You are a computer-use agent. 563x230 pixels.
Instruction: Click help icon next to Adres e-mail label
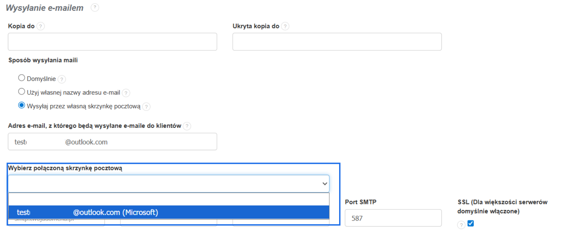point(187,126)
